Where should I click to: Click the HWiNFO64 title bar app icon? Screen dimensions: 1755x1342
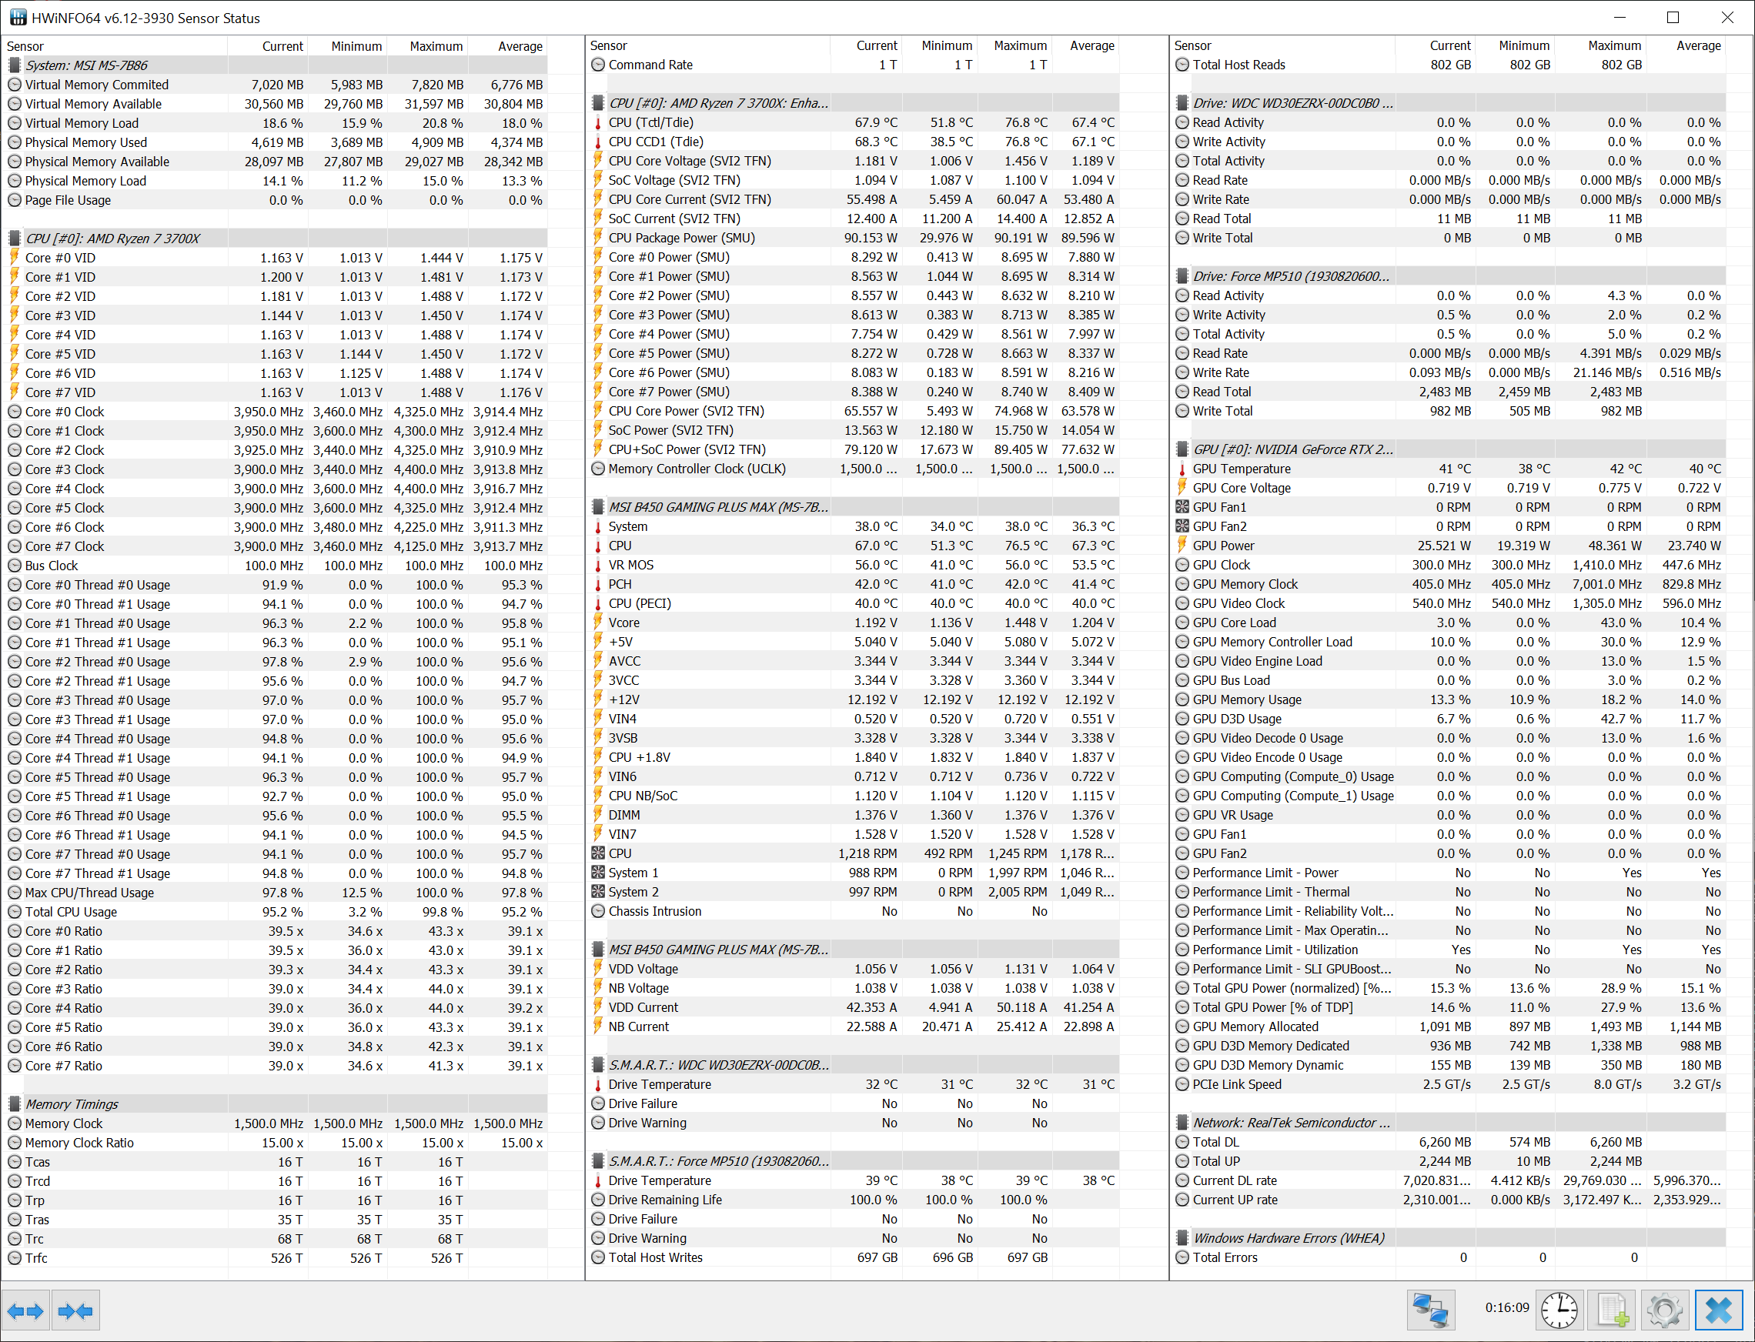point(17,17)
